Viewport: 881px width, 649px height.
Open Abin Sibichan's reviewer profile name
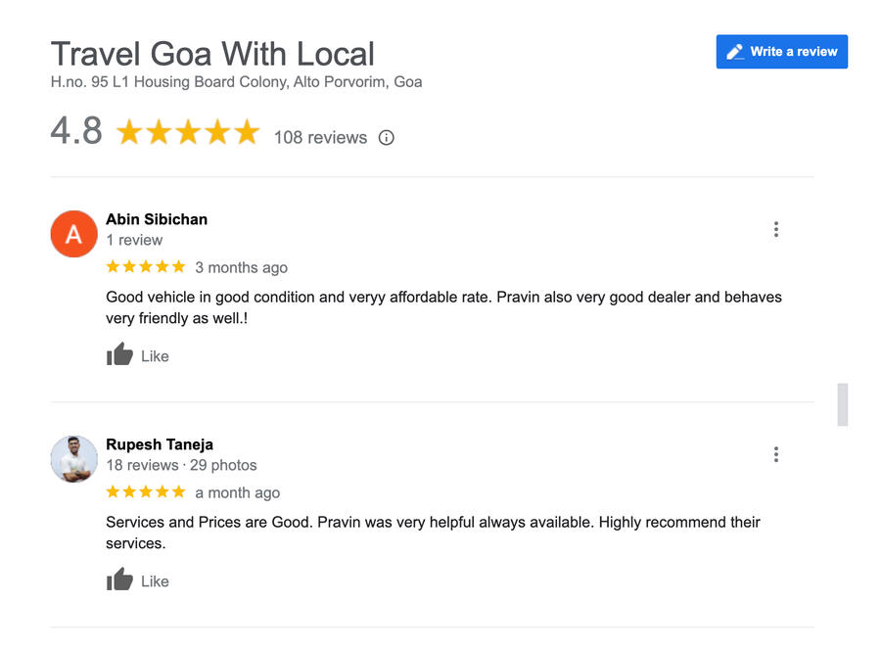(x=157, y=219)
